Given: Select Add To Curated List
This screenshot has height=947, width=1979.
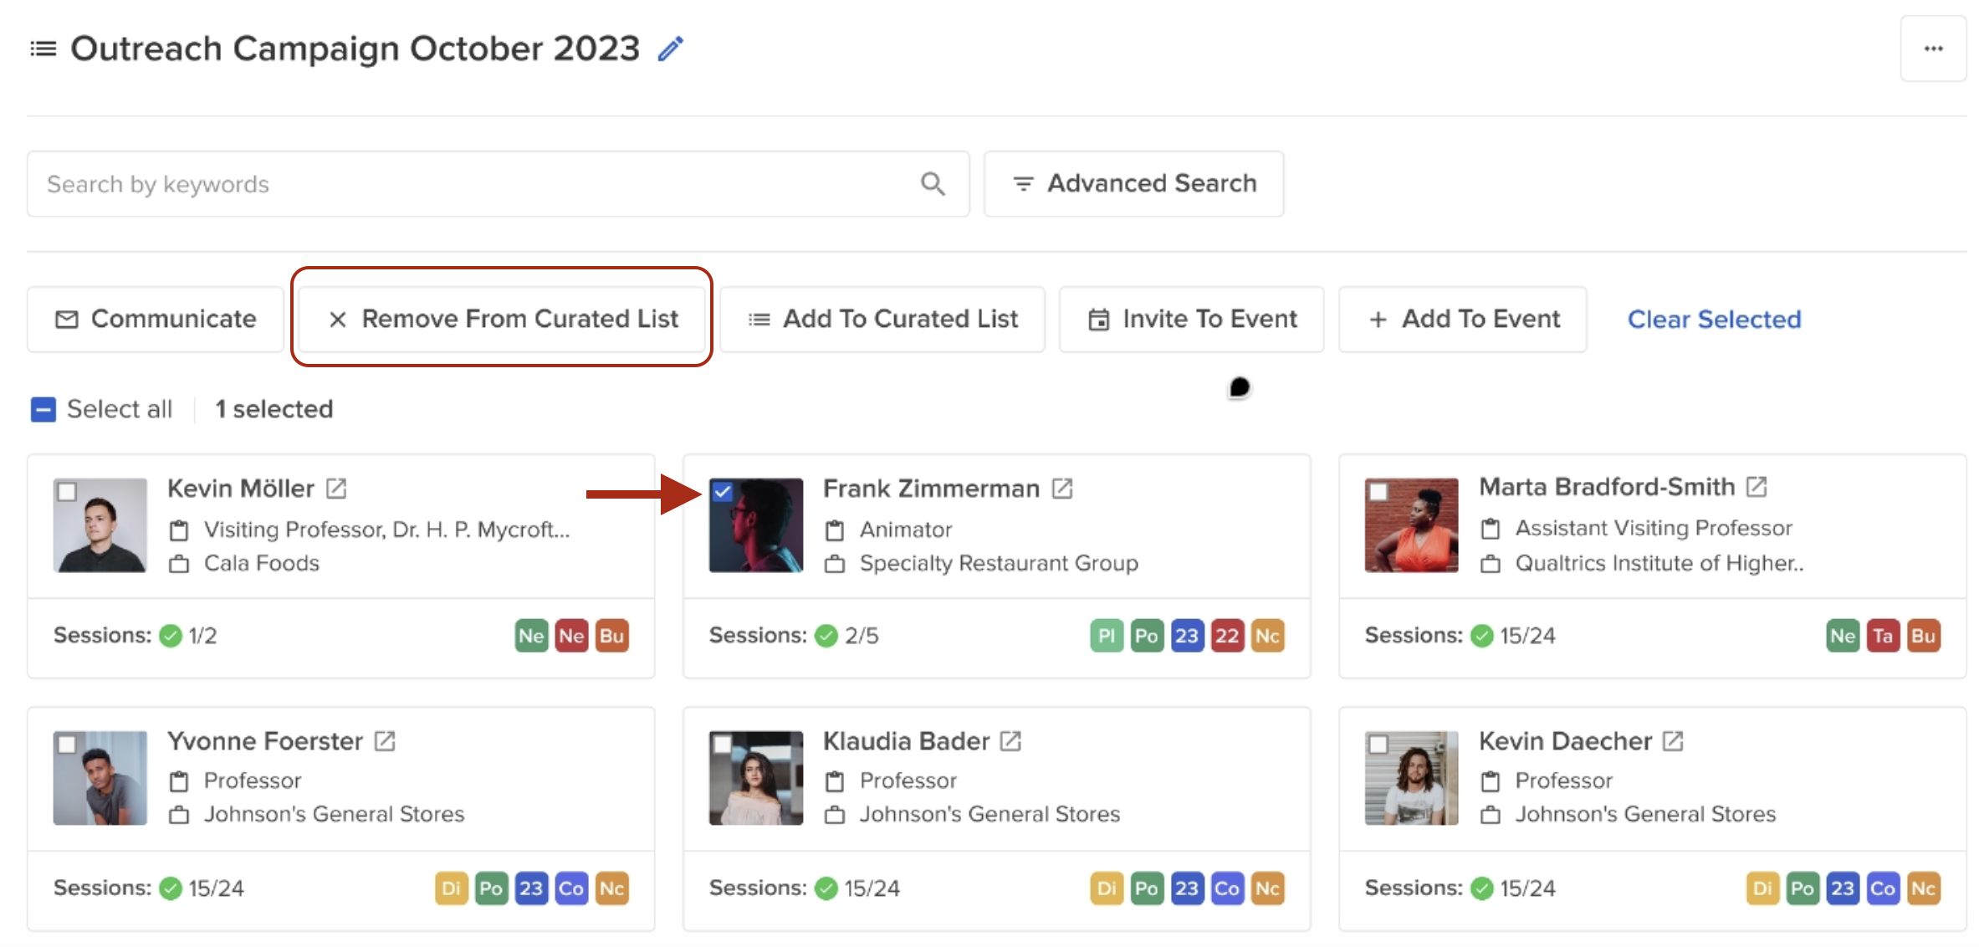Looking at the screenshot, I should tap(882, 319).
